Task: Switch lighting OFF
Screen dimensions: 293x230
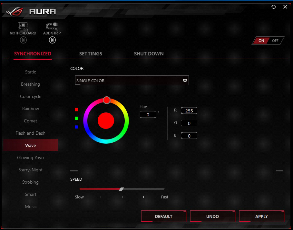Action: (275, 41)
